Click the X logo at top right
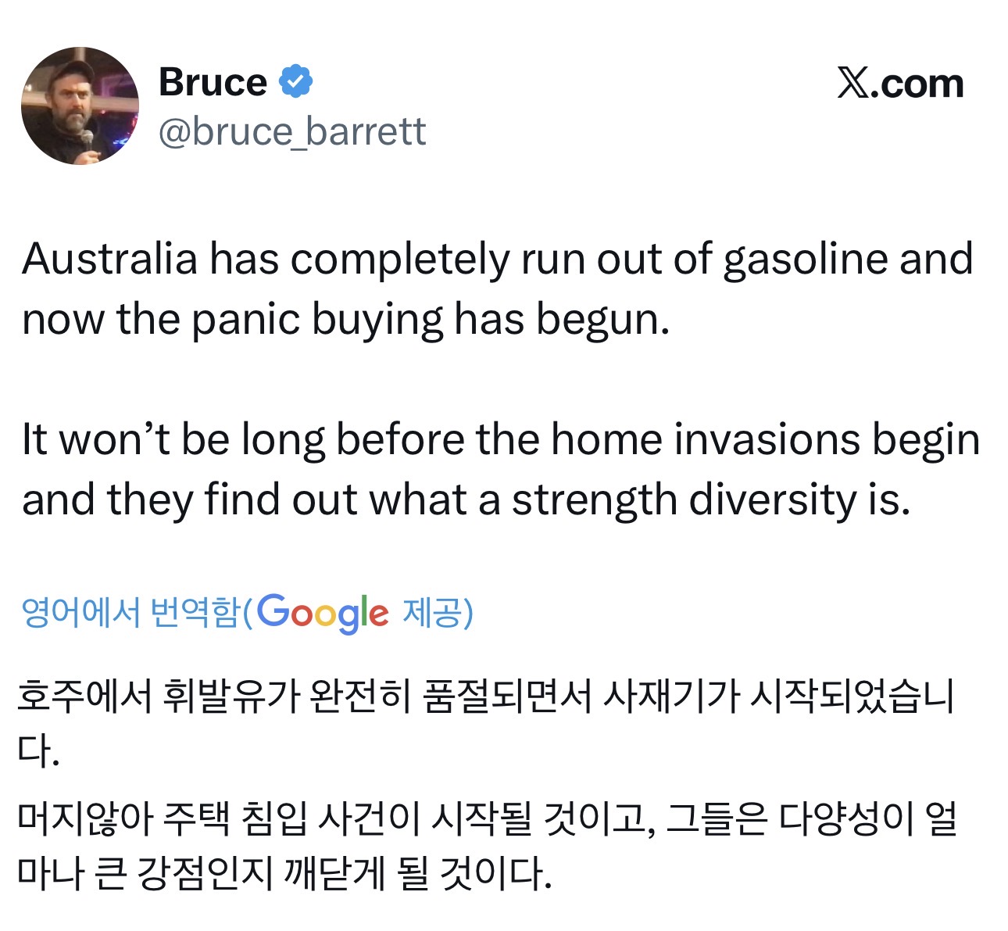Image resolution: width=1008 pixels, height=931 pixels. pos(852,83)
